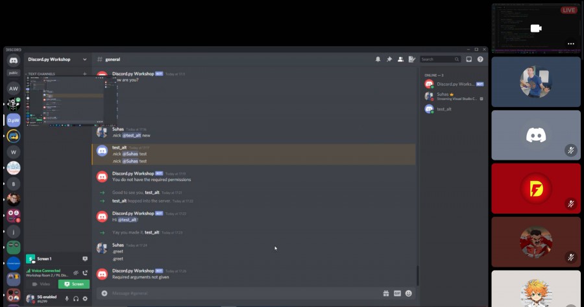Open help question mark icon
This screenshot has width=584, height=307.
[x=480, y=59]
